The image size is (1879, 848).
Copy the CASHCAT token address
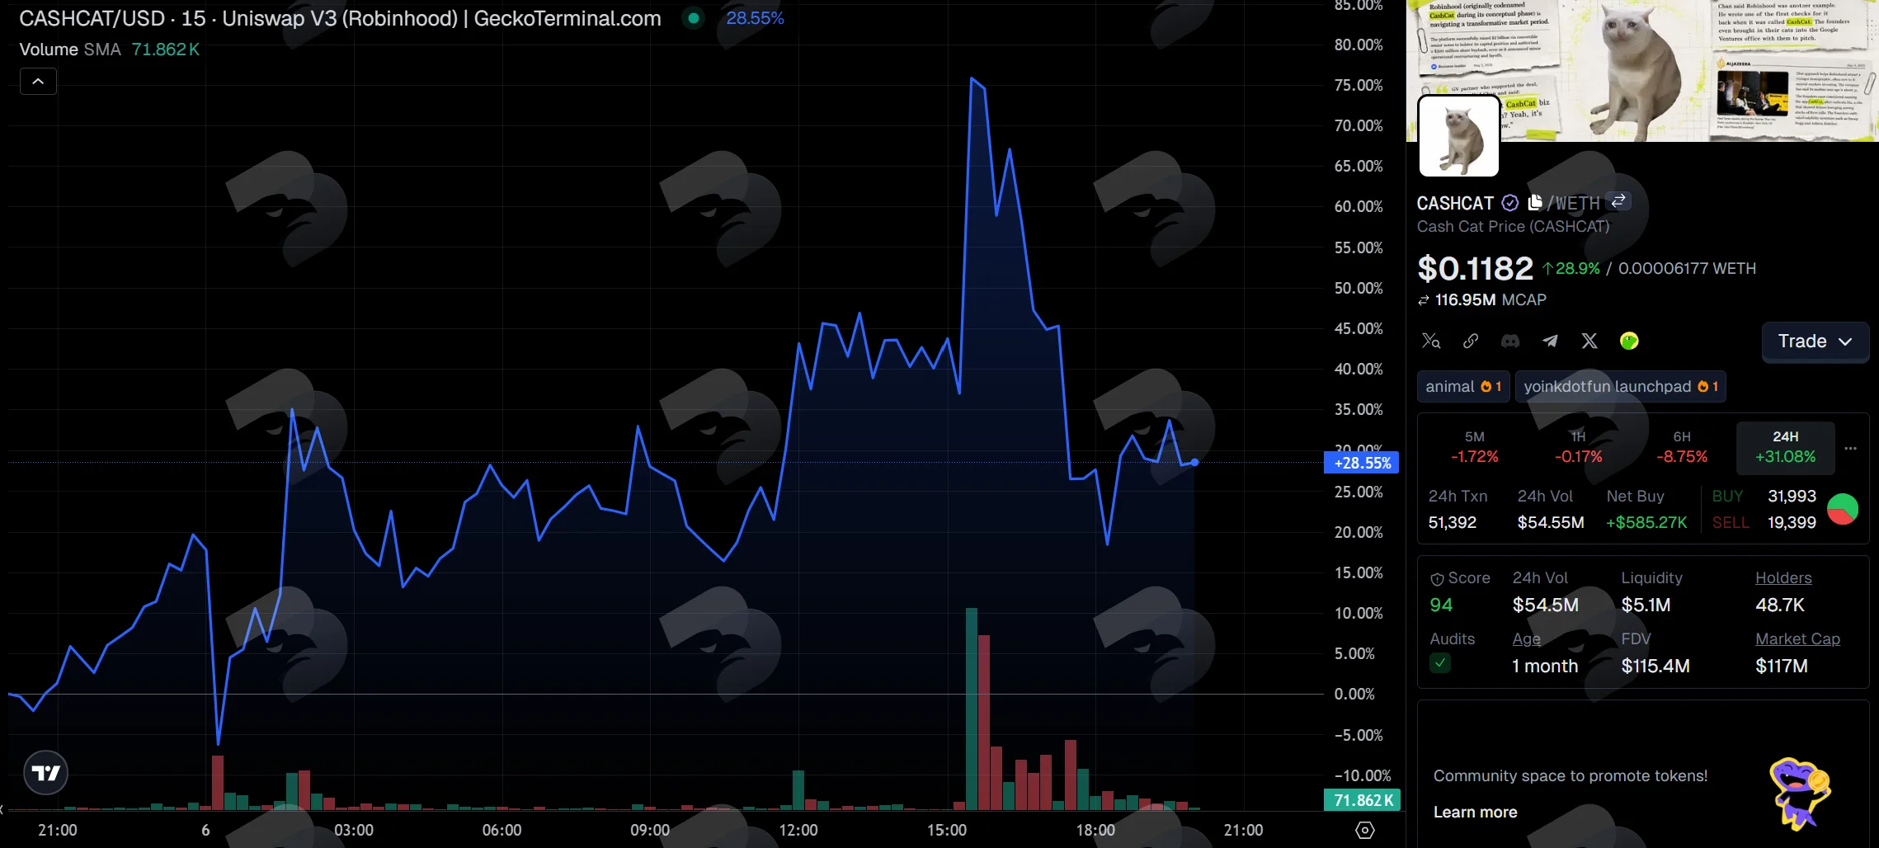pyautogui.click(x=1534, y=202)
